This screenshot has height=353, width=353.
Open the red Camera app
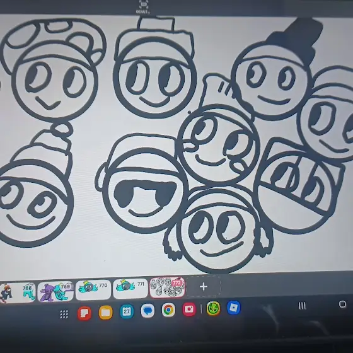pos(189,310)
